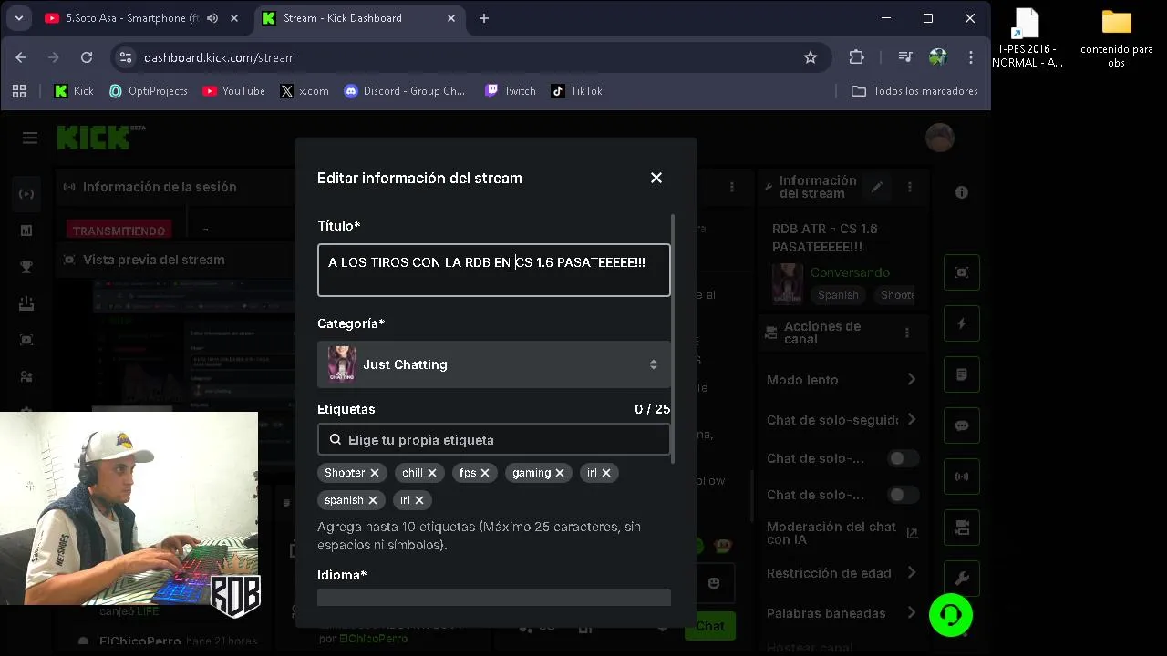
Task: Remove the chill tag
Action: tap(432, 473)
